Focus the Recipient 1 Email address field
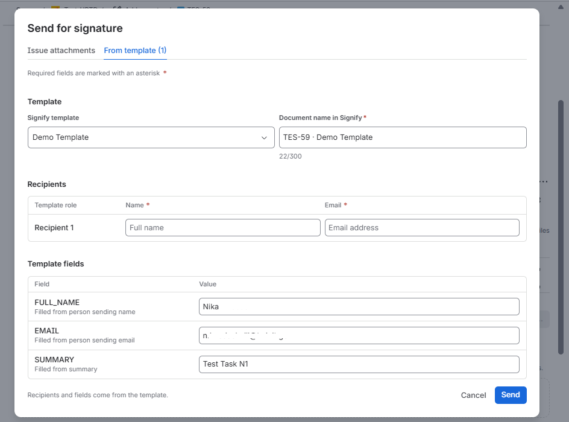The height and width of the screenshot is (422, 569). click(x=422, y=227)
